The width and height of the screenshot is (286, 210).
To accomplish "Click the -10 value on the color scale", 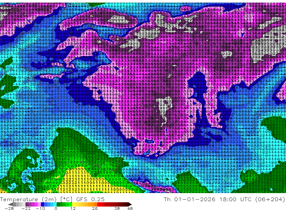I will pyautogui.click(x=40, y=208).
